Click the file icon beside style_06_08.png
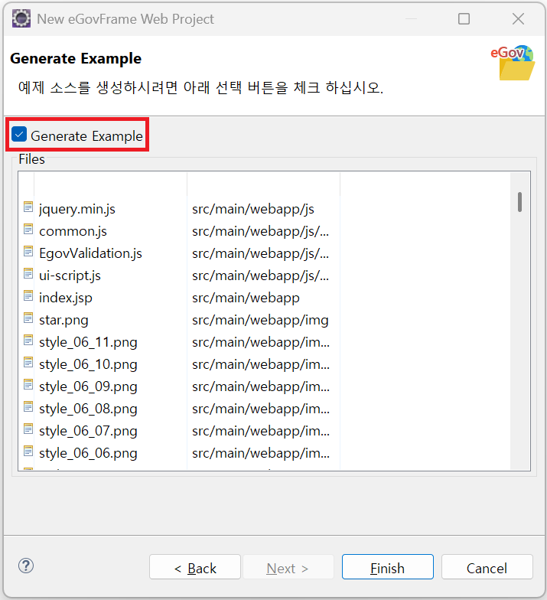 coord(28,407)
